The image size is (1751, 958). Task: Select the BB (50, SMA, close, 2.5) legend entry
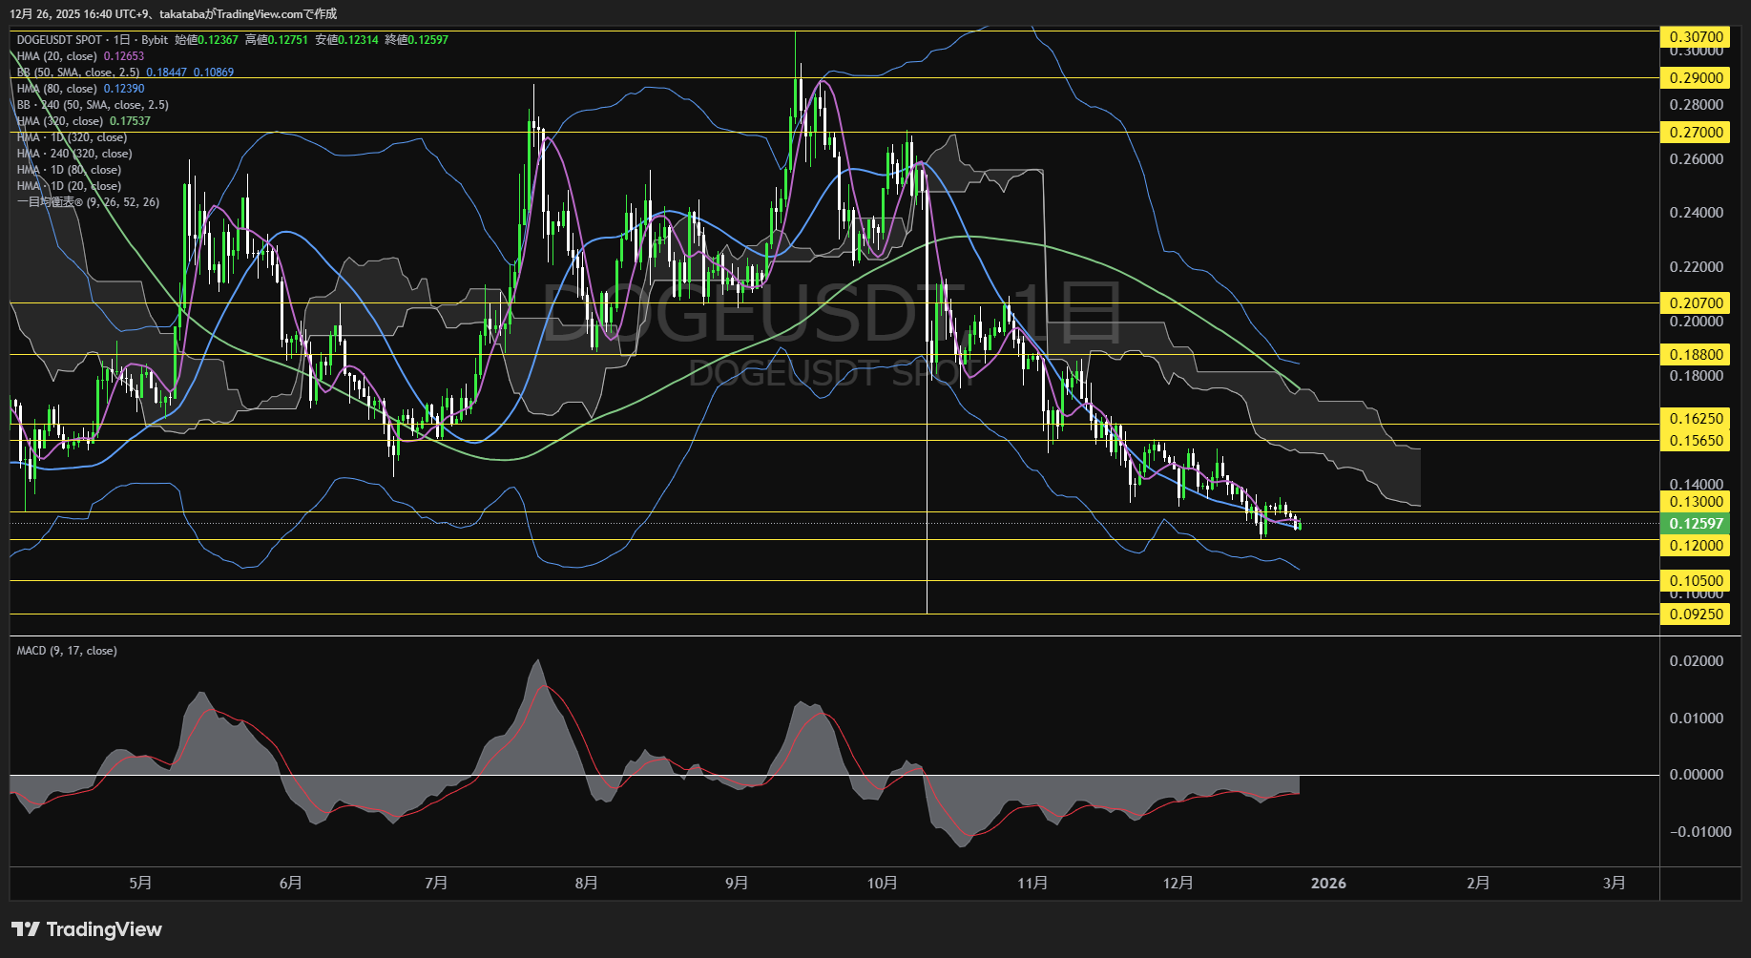pos(76,72)
